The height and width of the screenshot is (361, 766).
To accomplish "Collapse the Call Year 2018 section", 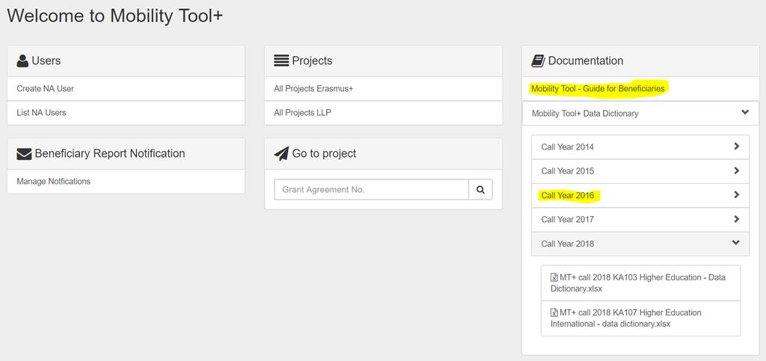I will pos(735,243).
